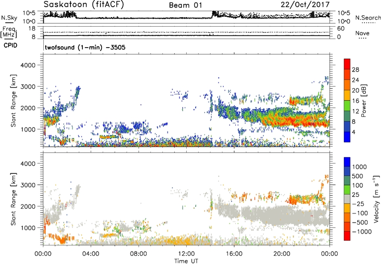Viewport: 381px width, 264px height.
Task: Click the '-500' velocity colorbar tick
Action: pyautogui.click(x=360, y=223)
